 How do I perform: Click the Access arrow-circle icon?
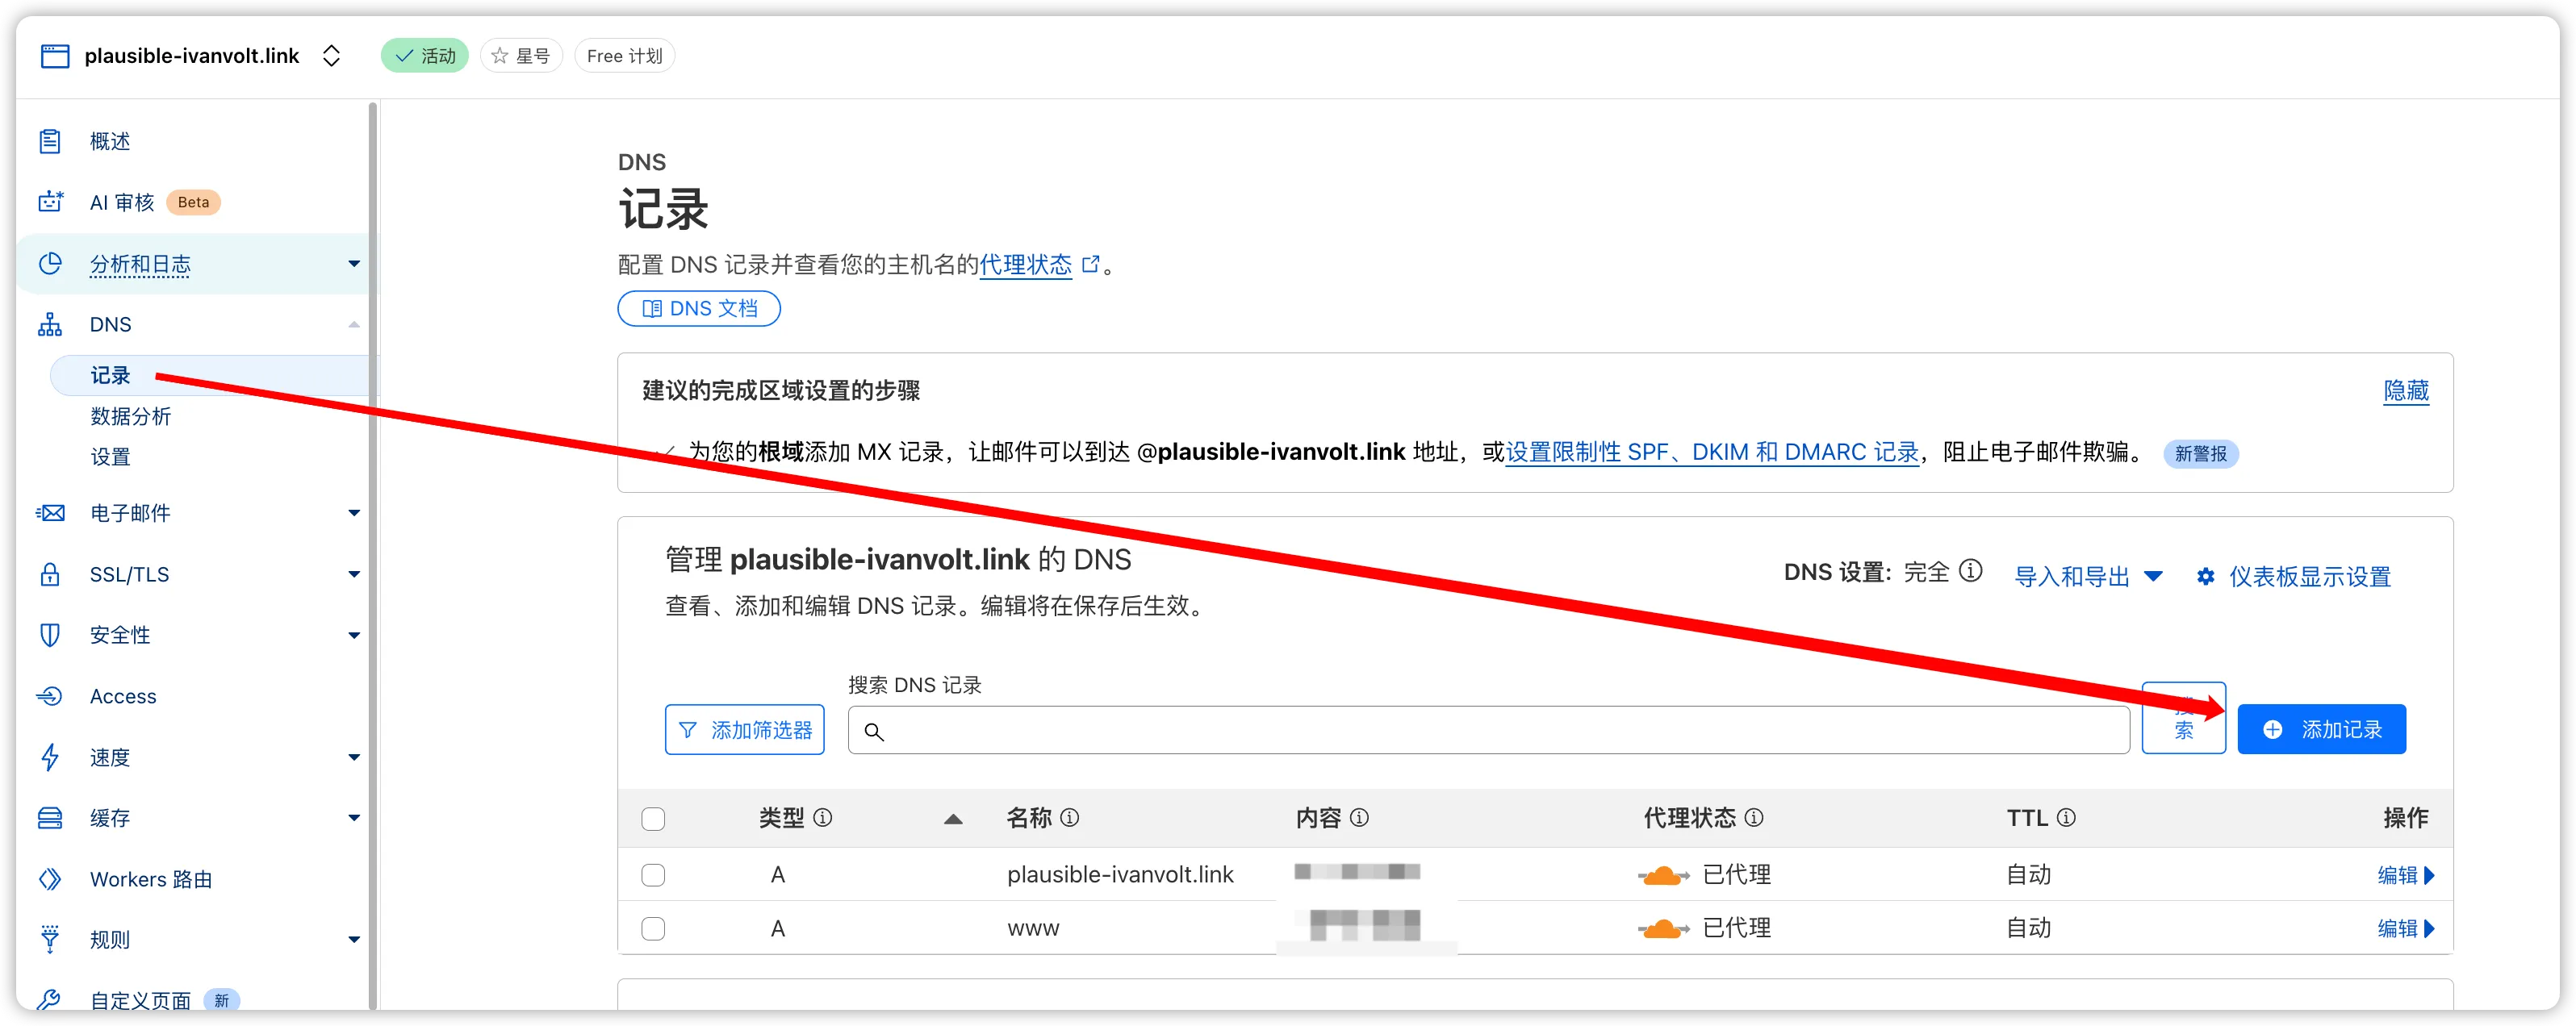(50, 696)
